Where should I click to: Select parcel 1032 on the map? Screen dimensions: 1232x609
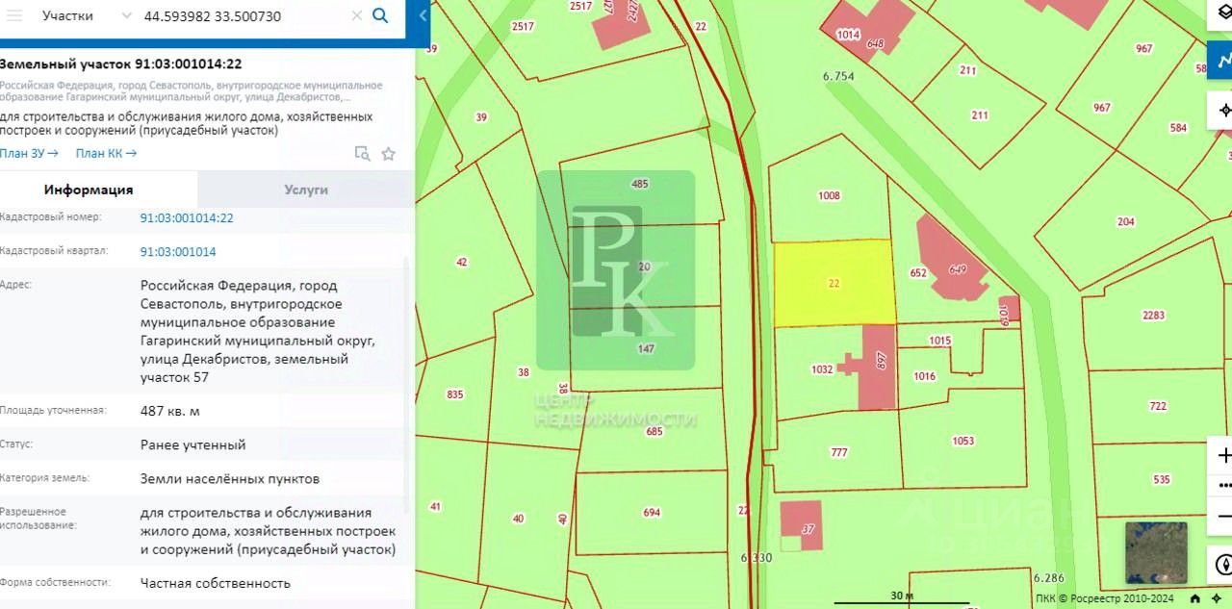coord(821,368)
